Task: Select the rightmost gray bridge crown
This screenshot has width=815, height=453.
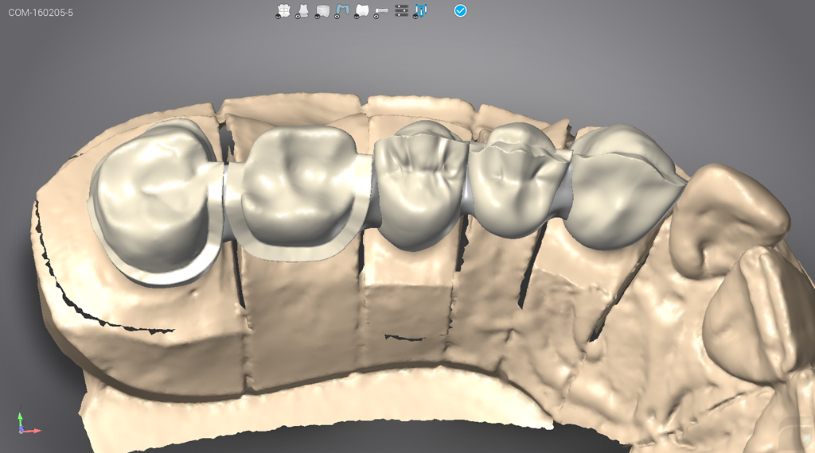Action: [624, 187]
